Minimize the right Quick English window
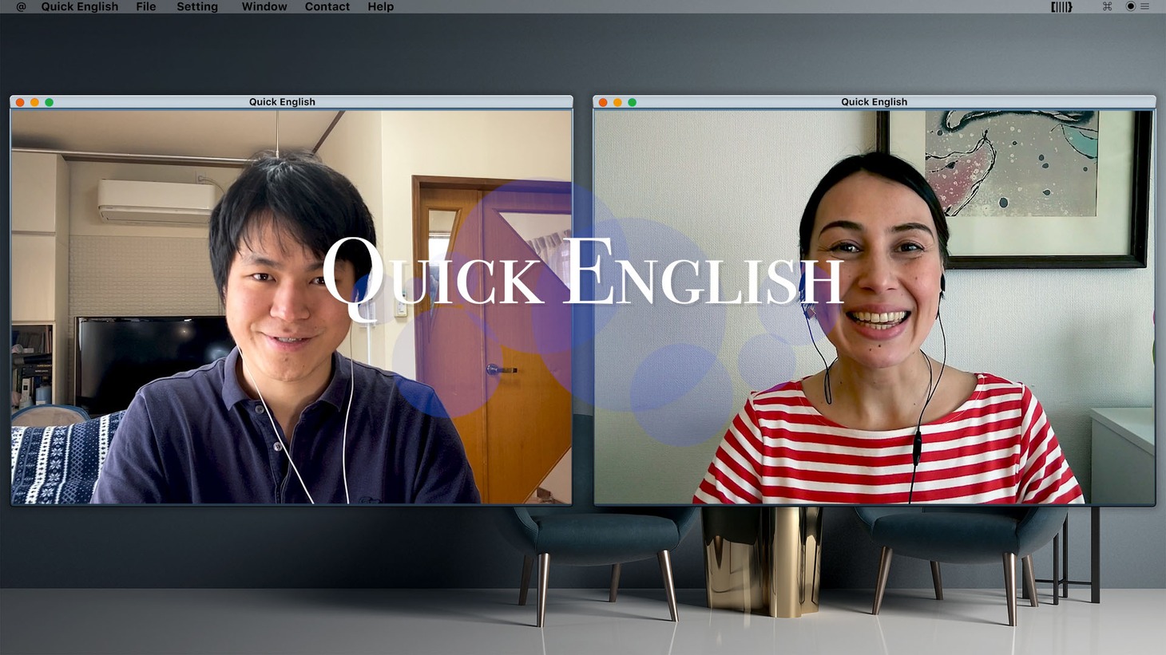1166x655 pixels. [x=617, y=102]
